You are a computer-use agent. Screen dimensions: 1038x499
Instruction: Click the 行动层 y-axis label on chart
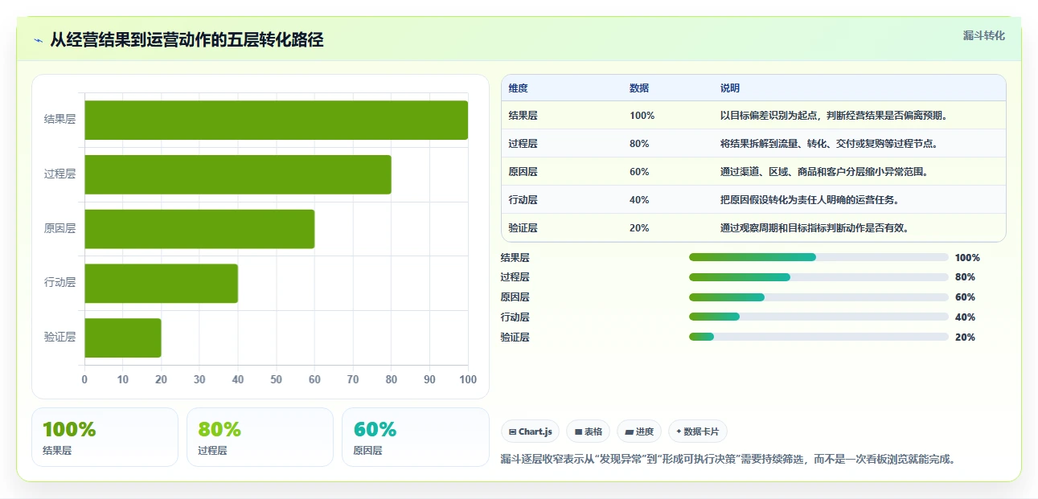[x=59, y=283]
